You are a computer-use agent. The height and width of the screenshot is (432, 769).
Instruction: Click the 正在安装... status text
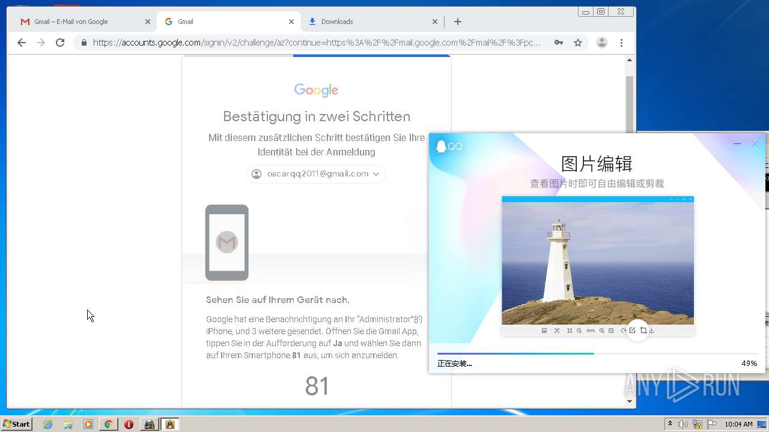click(454, 364)
